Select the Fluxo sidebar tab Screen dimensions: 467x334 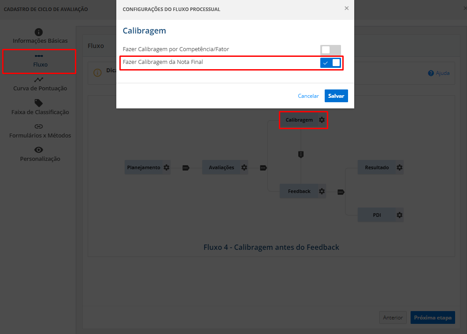(40, 61)
